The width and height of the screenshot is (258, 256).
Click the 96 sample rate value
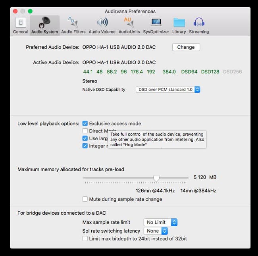pyautogui.click(x=124, y=72)
